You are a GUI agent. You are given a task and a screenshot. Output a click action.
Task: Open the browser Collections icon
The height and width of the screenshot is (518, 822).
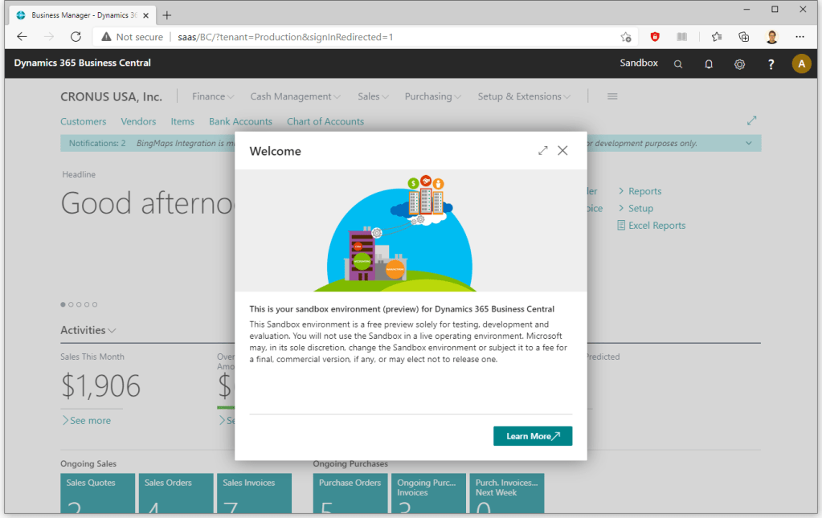(744, 37)
